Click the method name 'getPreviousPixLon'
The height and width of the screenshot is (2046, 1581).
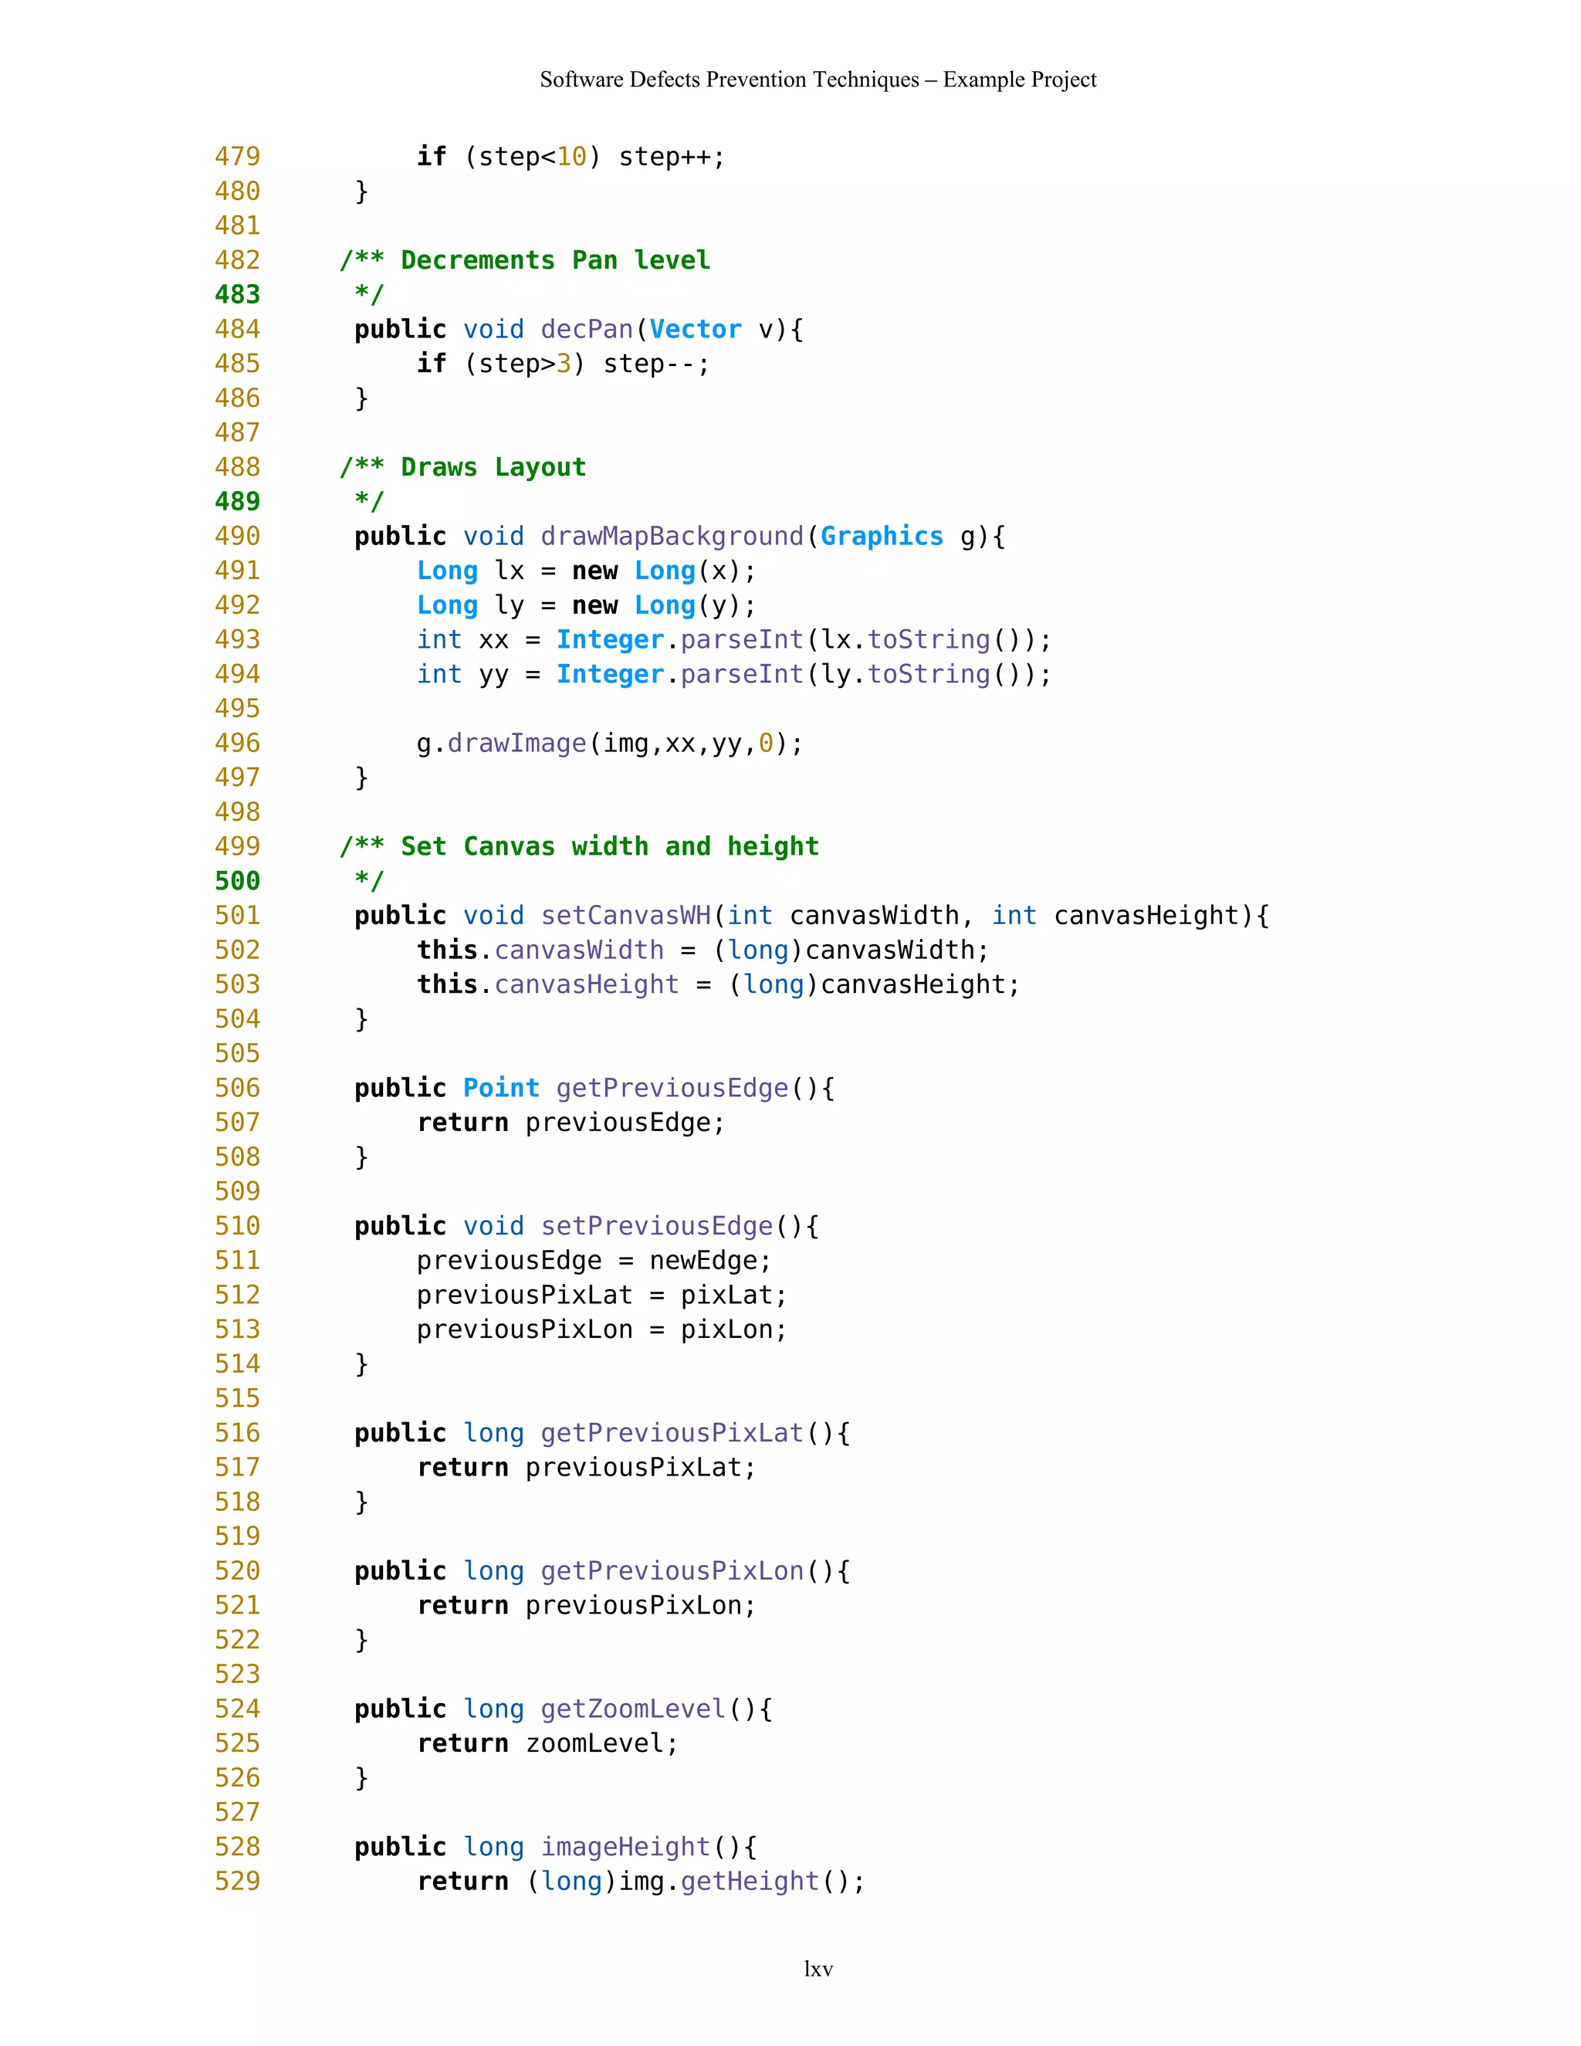coord(672,1570)
